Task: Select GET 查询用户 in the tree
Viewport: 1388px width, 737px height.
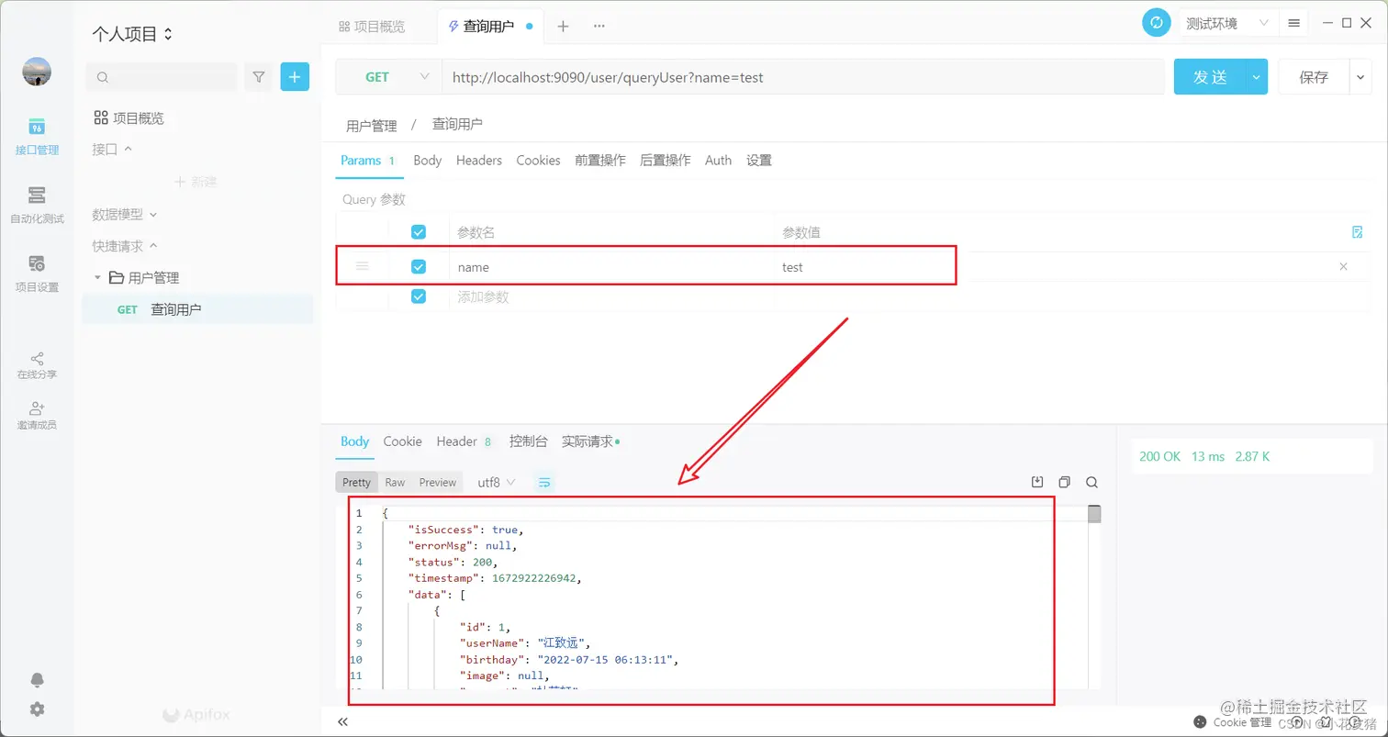Action: (x=197, y=309)
